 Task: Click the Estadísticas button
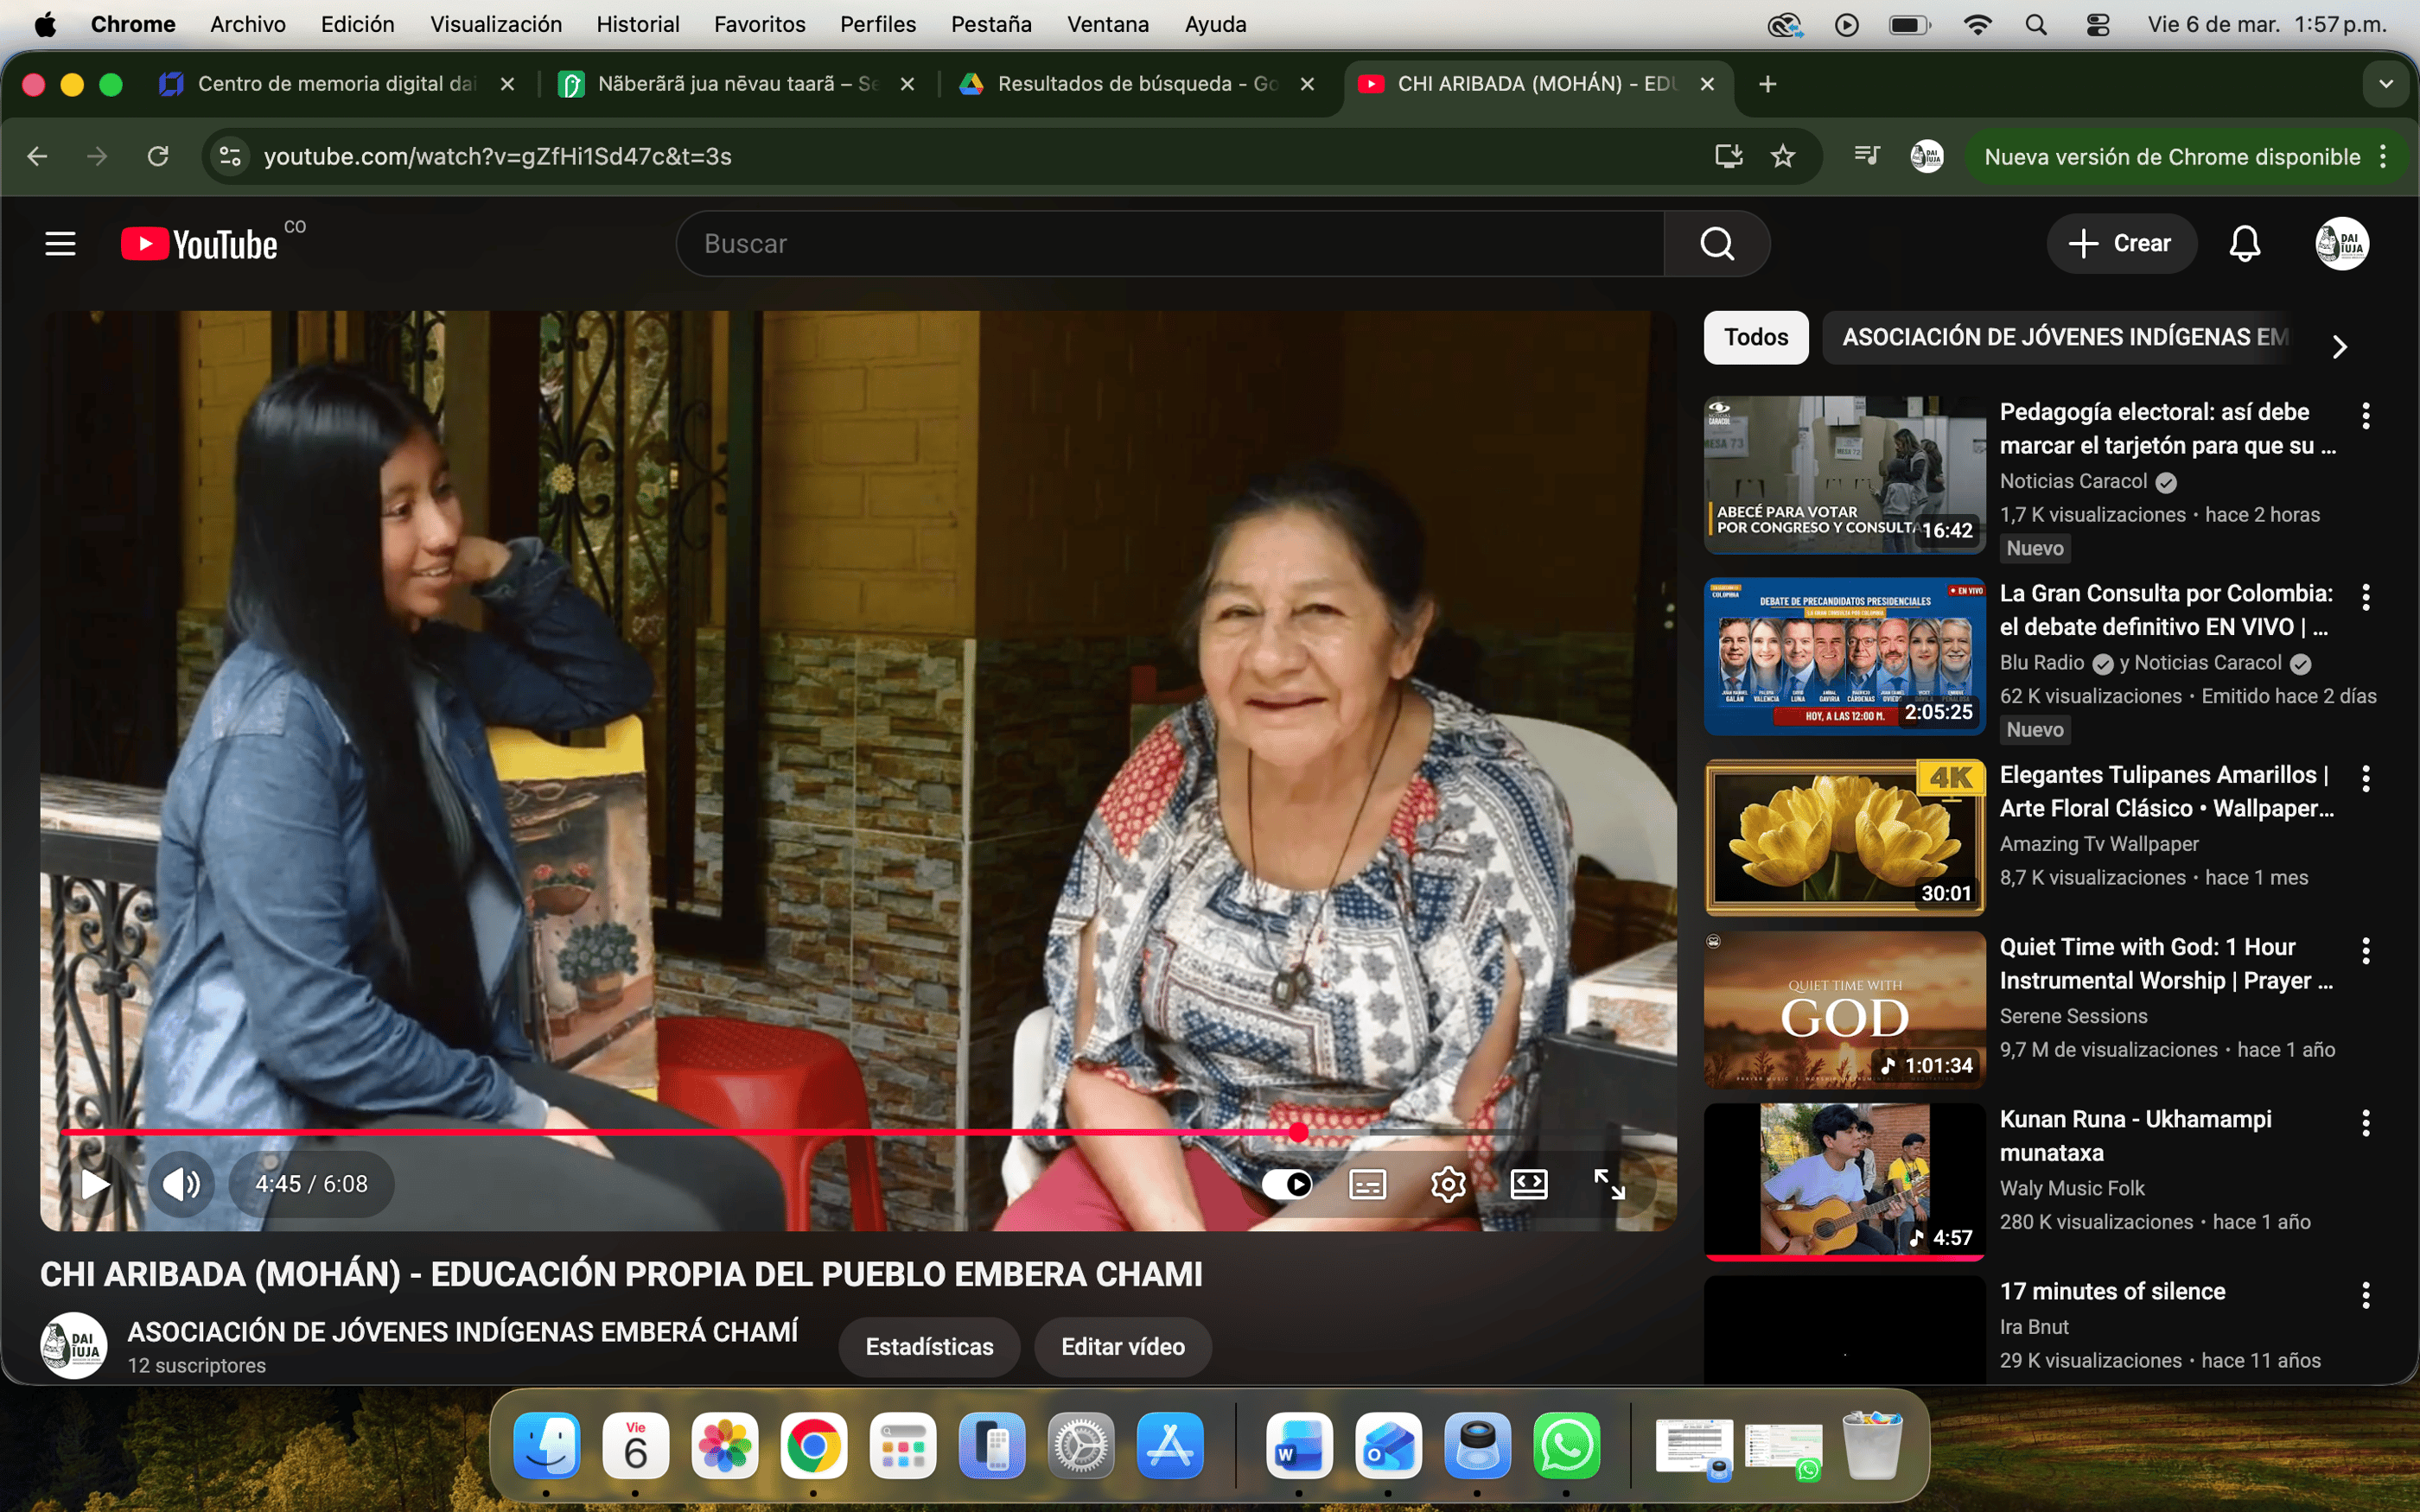pyautogui.click(x=928, y=1346)
